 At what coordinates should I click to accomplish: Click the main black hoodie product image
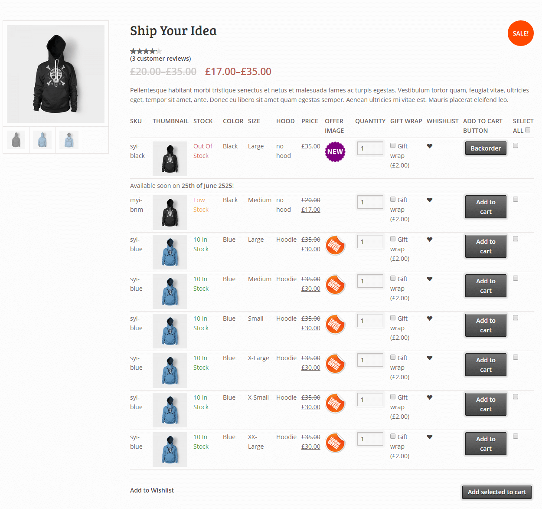(x=56, y=74)
